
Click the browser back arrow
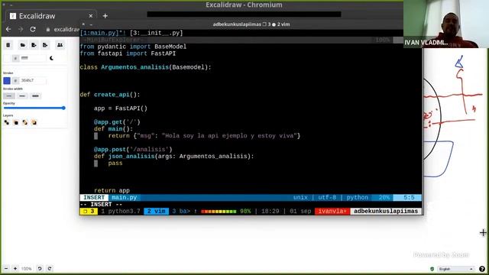(x=8, y=29)
